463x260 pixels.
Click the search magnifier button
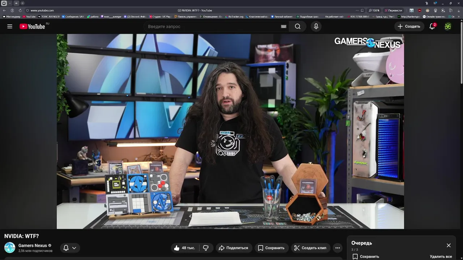tap(297, 26)
